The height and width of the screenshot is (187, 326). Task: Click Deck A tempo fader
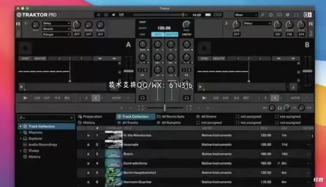(x=129, y=71)
